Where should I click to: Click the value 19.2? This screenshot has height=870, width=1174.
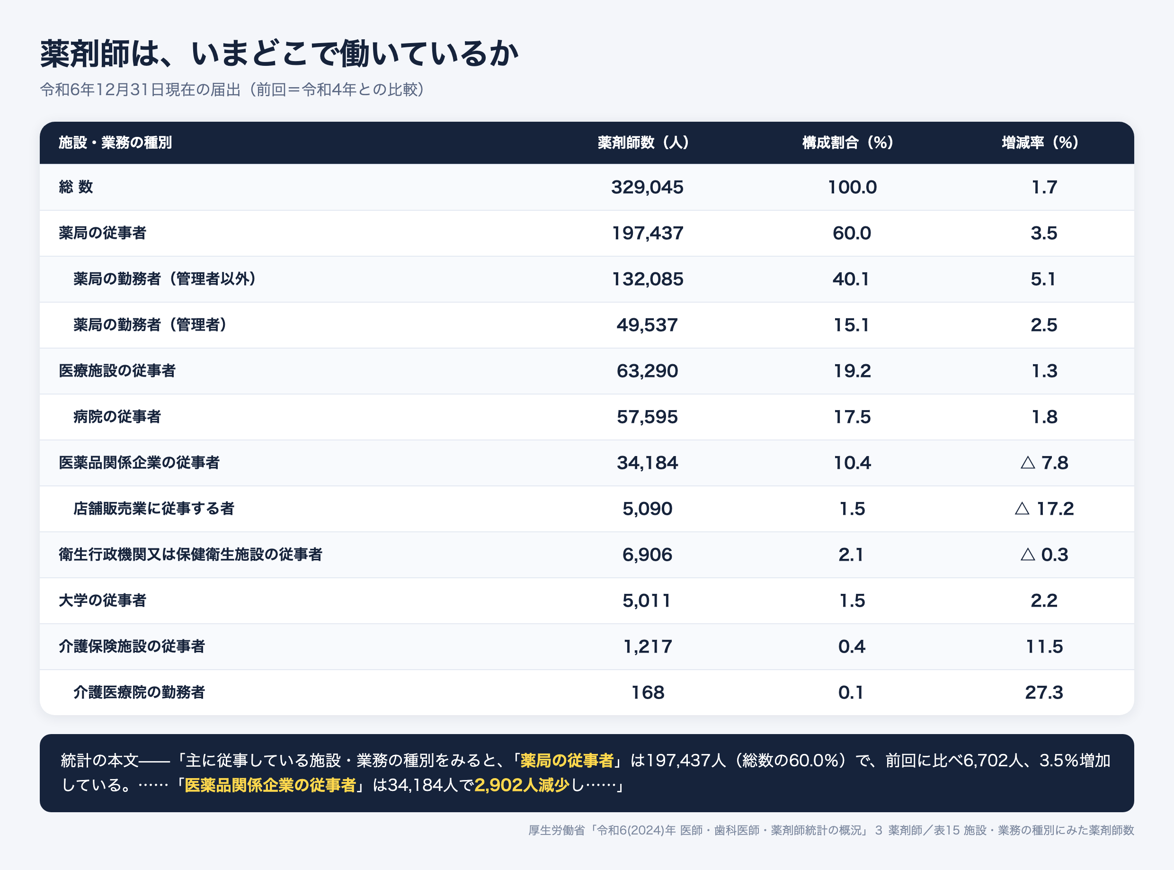point(852,371)
